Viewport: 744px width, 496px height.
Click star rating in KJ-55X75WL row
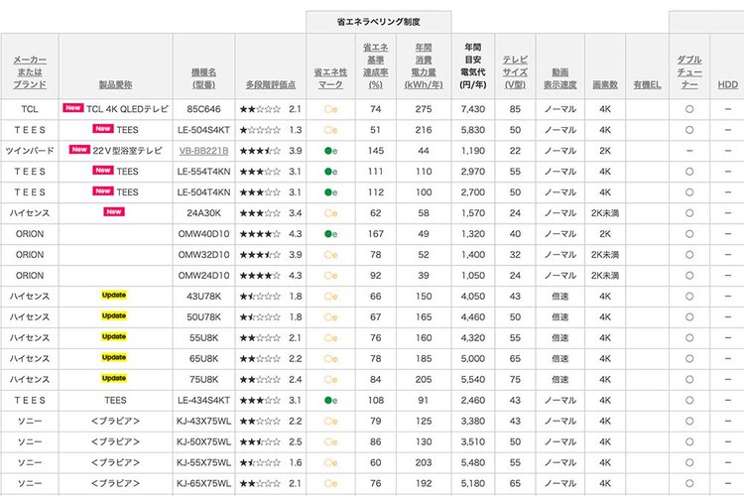260,463
